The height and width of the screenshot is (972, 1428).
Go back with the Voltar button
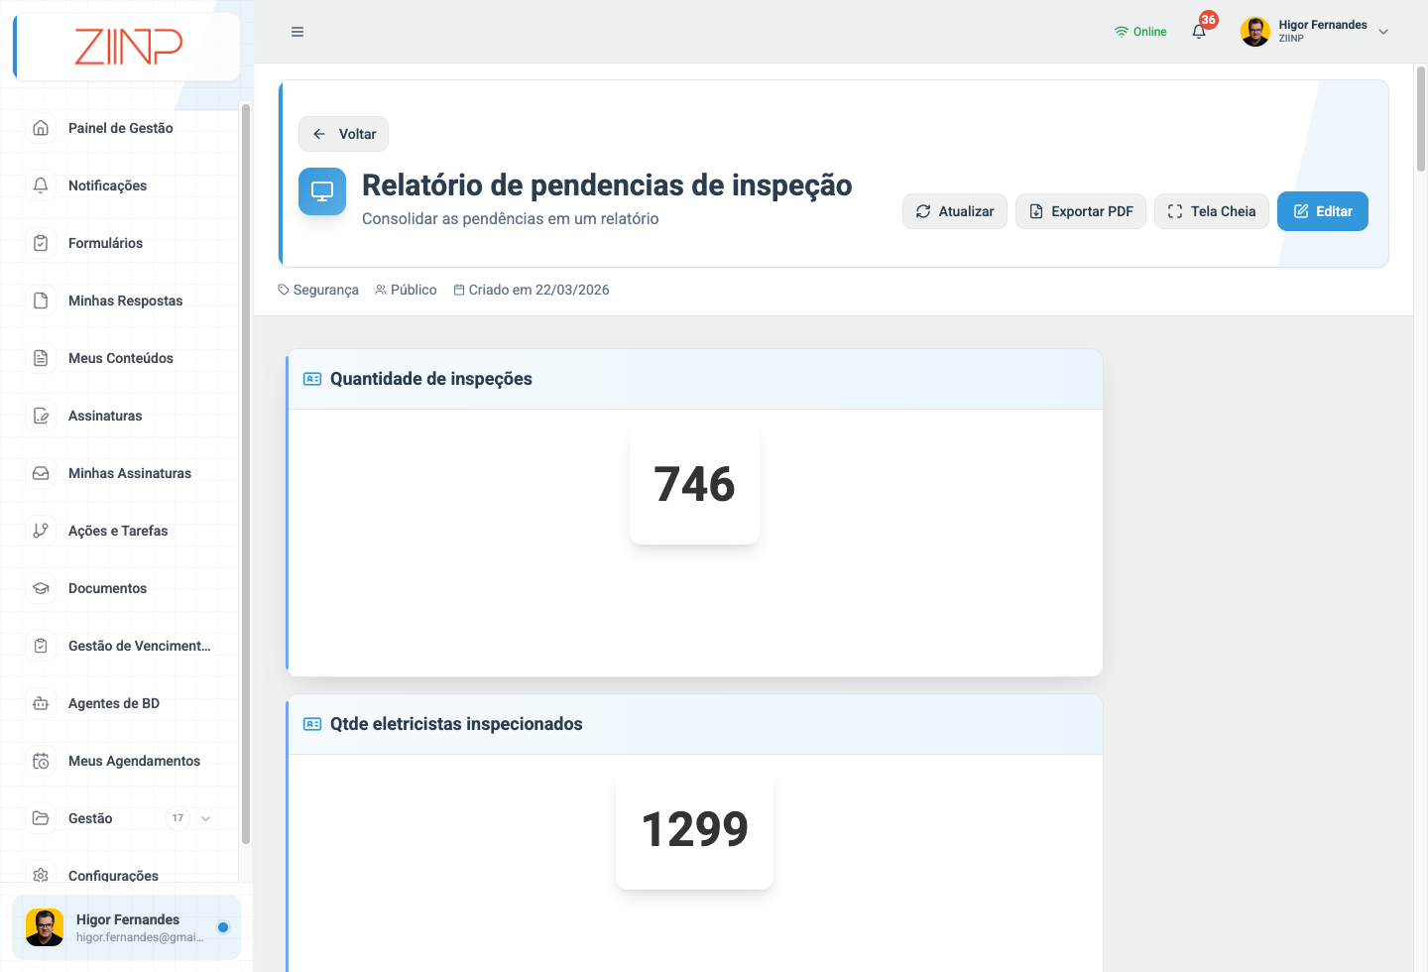point(343,134)
